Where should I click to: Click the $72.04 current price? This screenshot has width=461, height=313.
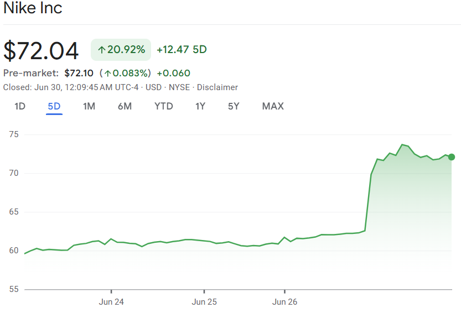point(42,50)
